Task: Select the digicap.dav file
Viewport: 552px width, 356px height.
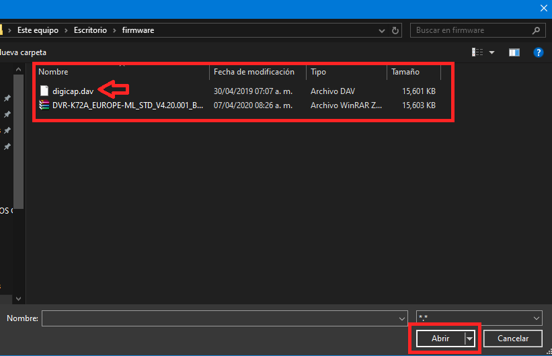Action: click(x=73, y=91)
